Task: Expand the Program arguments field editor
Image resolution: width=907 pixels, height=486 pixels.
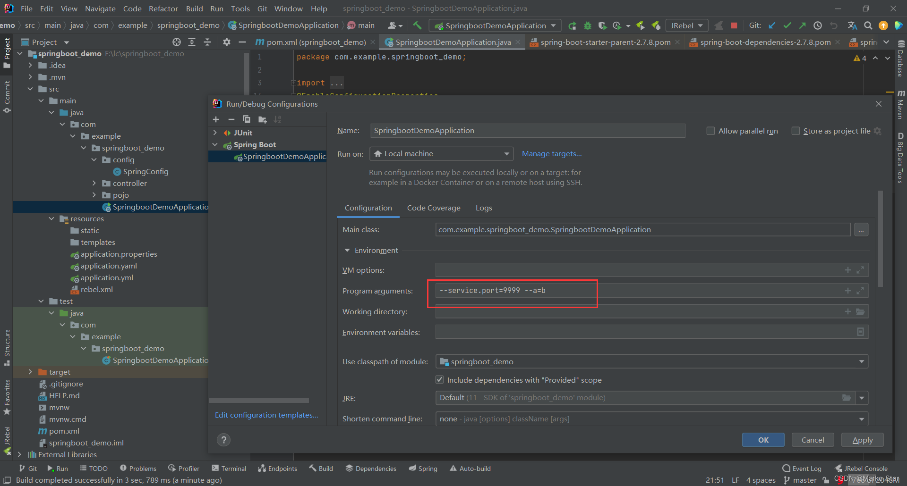Action: pyautogui.click(x=860, y=291)
